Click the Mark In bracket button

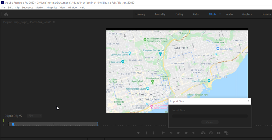click(146, 133)
